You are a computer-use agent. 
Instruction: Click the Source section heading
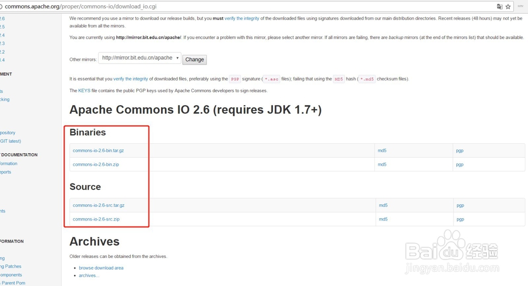pos(85,187)
